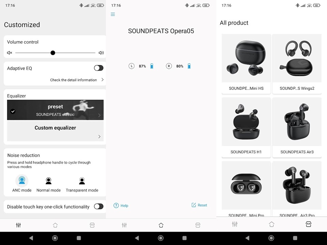Click the Transparent mode label

coord(82,190)
